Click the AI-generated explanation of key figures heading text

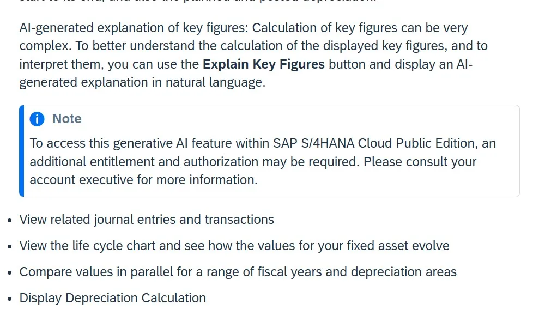pos(134,28)
